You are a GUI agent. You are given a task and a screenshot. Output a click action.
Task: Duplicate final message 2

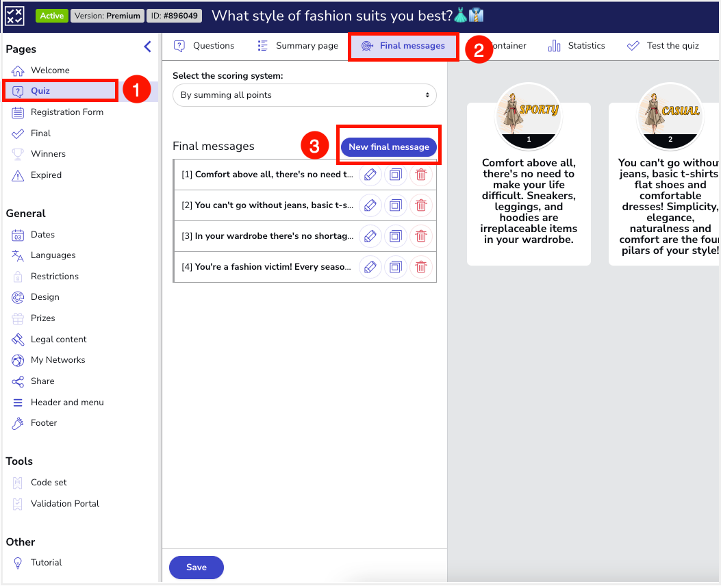[396, 205]
